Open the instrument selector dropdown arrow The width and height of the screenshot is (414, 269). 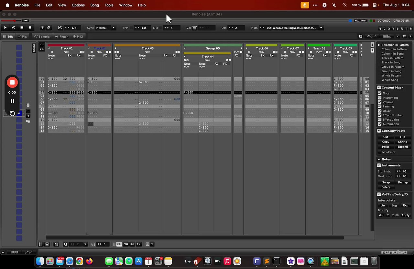[321, 28]
